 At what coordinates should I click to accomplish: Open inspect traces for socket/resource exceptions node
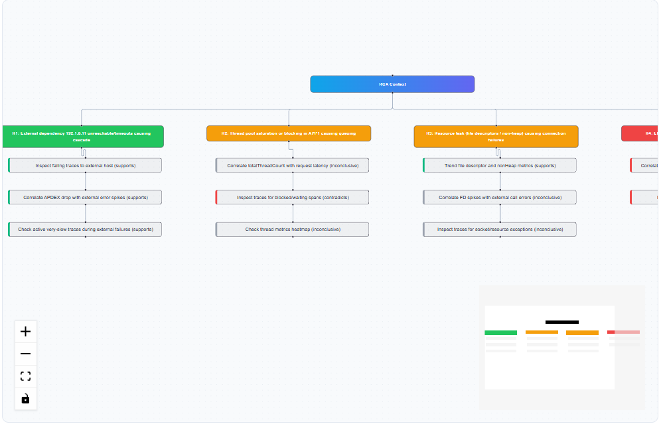click(x=499, y=229)
